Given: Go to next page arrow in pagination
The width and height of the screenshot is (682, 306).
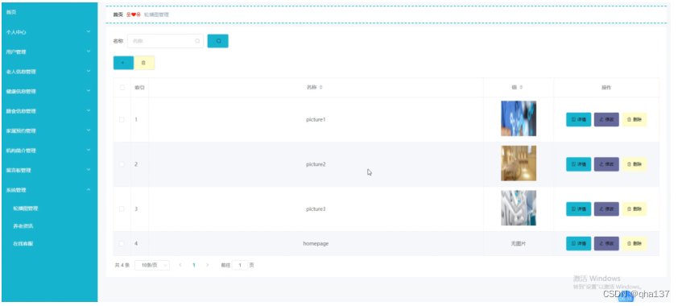Looking at the screenshot, I should (208, 265).
